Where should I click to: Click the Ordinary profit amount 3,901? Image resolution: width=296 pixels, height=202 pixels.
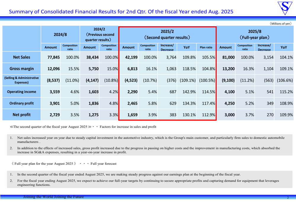coord(54,103)
